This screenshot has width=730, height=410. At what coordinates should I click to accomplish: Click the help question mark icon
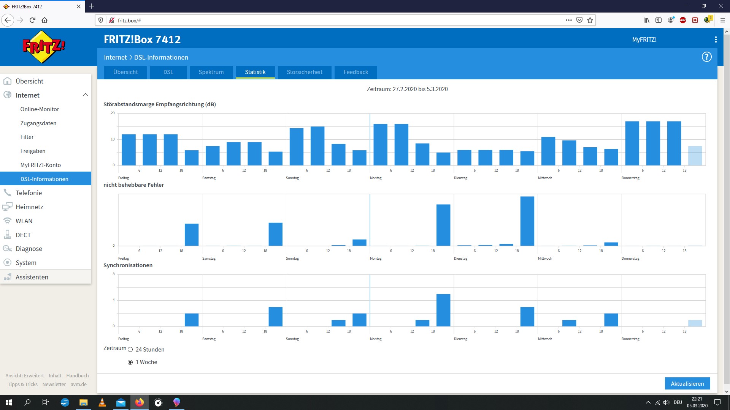706,57
